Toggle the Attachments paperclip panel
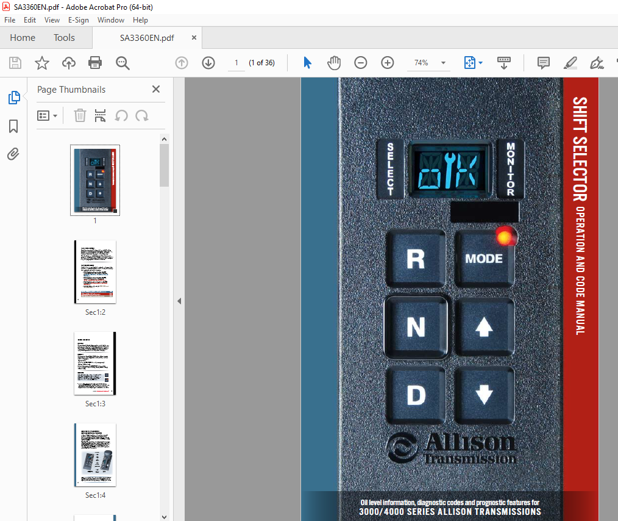This screenshot has width=618, height=521. coord(13,154)
